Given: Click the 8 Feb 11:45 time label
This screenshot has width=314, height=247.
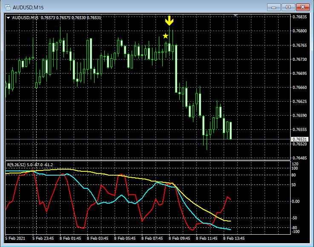Looking at the screenshot, I should point(207,238).
